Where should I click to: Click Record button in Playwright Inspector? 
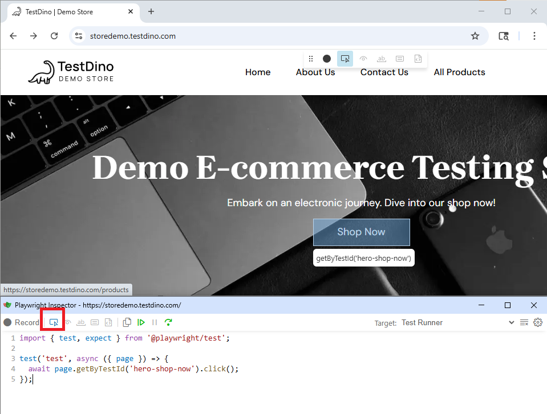(x=22, y=322)
